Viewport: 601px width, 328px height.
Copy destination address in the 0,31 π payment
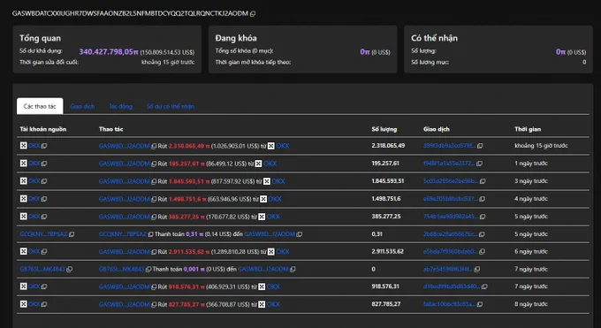pyautogui.click(x=300, y=234)
